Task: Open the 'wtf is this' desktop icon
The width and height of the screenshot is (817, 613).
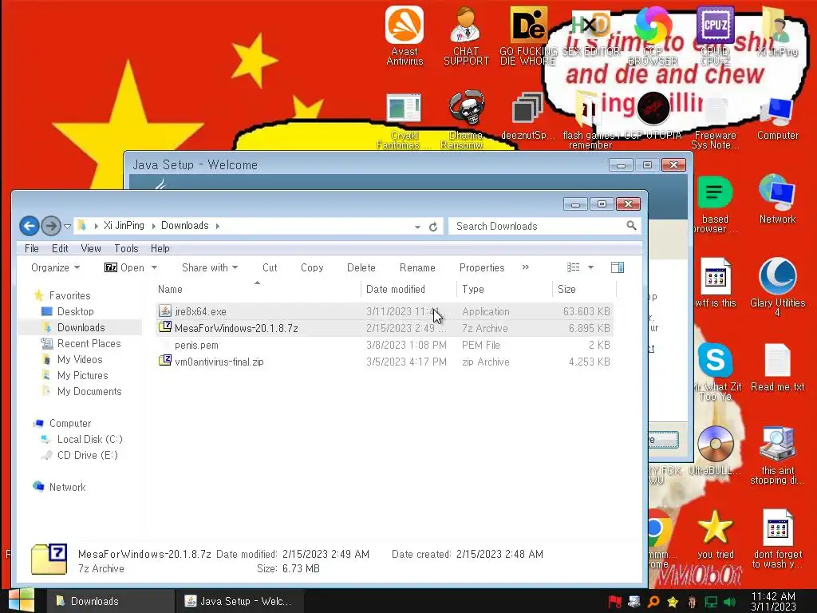Action: pos(715,283)
